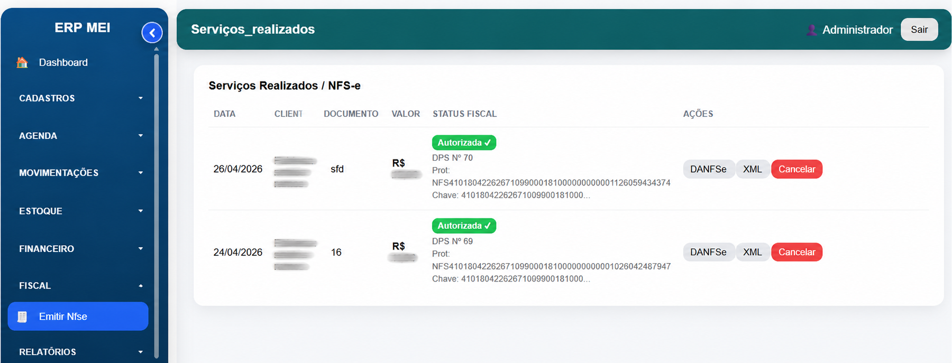
Task: Click the Administrador user name
Action: (857, 30)
